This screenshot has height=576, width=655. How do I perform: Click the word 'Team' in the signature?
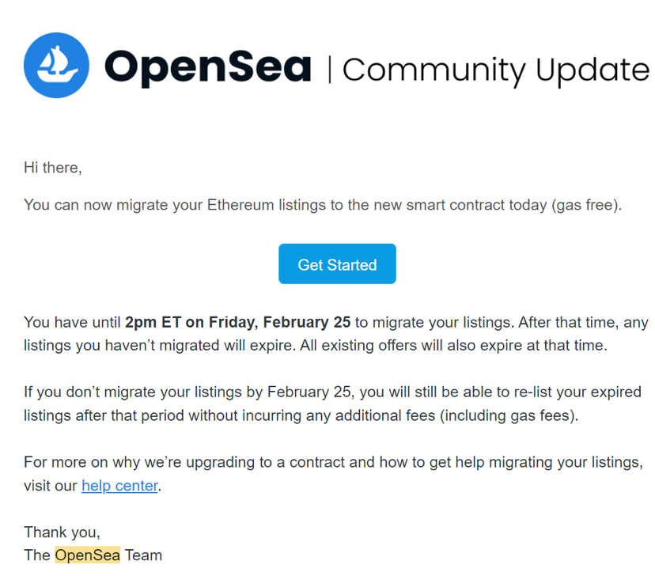click(x=143, y=555)
